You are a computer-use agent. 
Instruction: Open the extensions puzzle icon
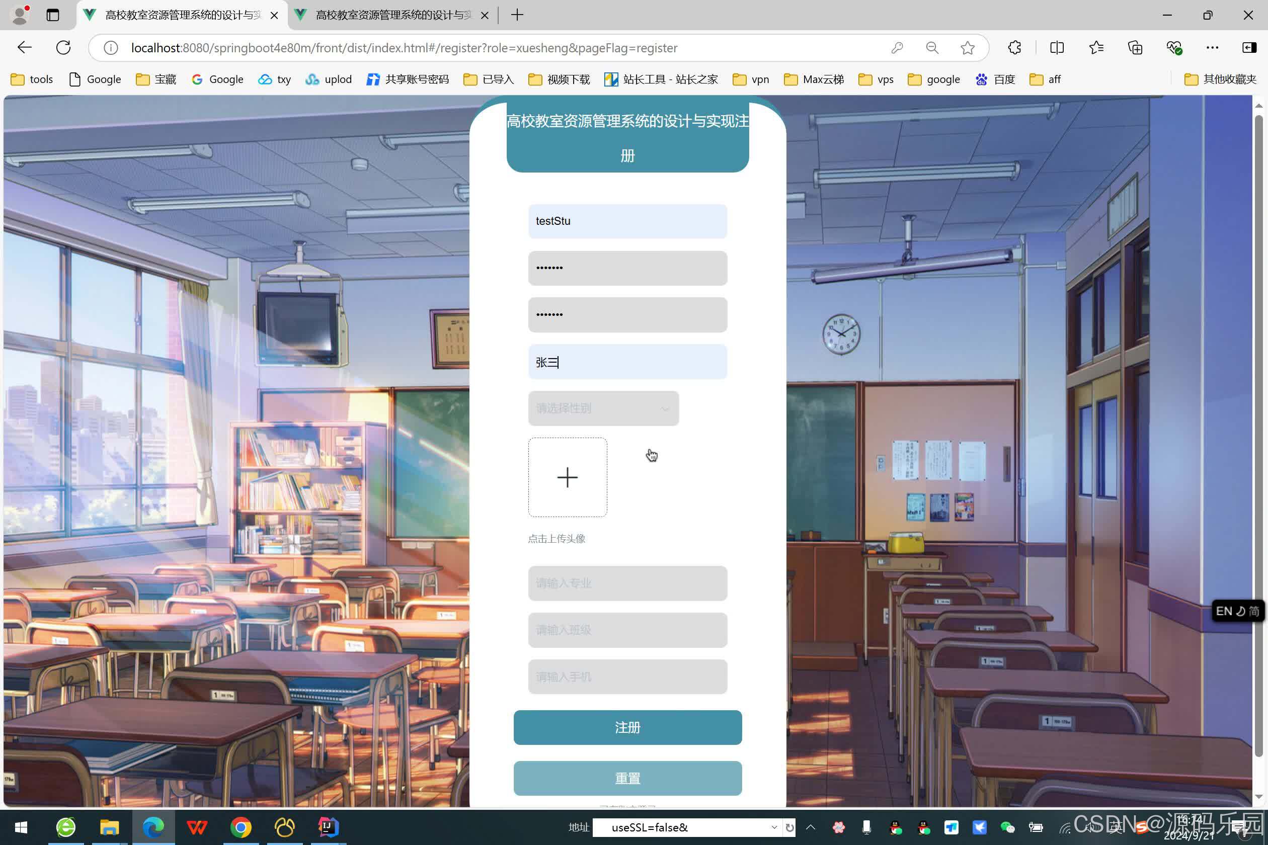click(1014, 47)
